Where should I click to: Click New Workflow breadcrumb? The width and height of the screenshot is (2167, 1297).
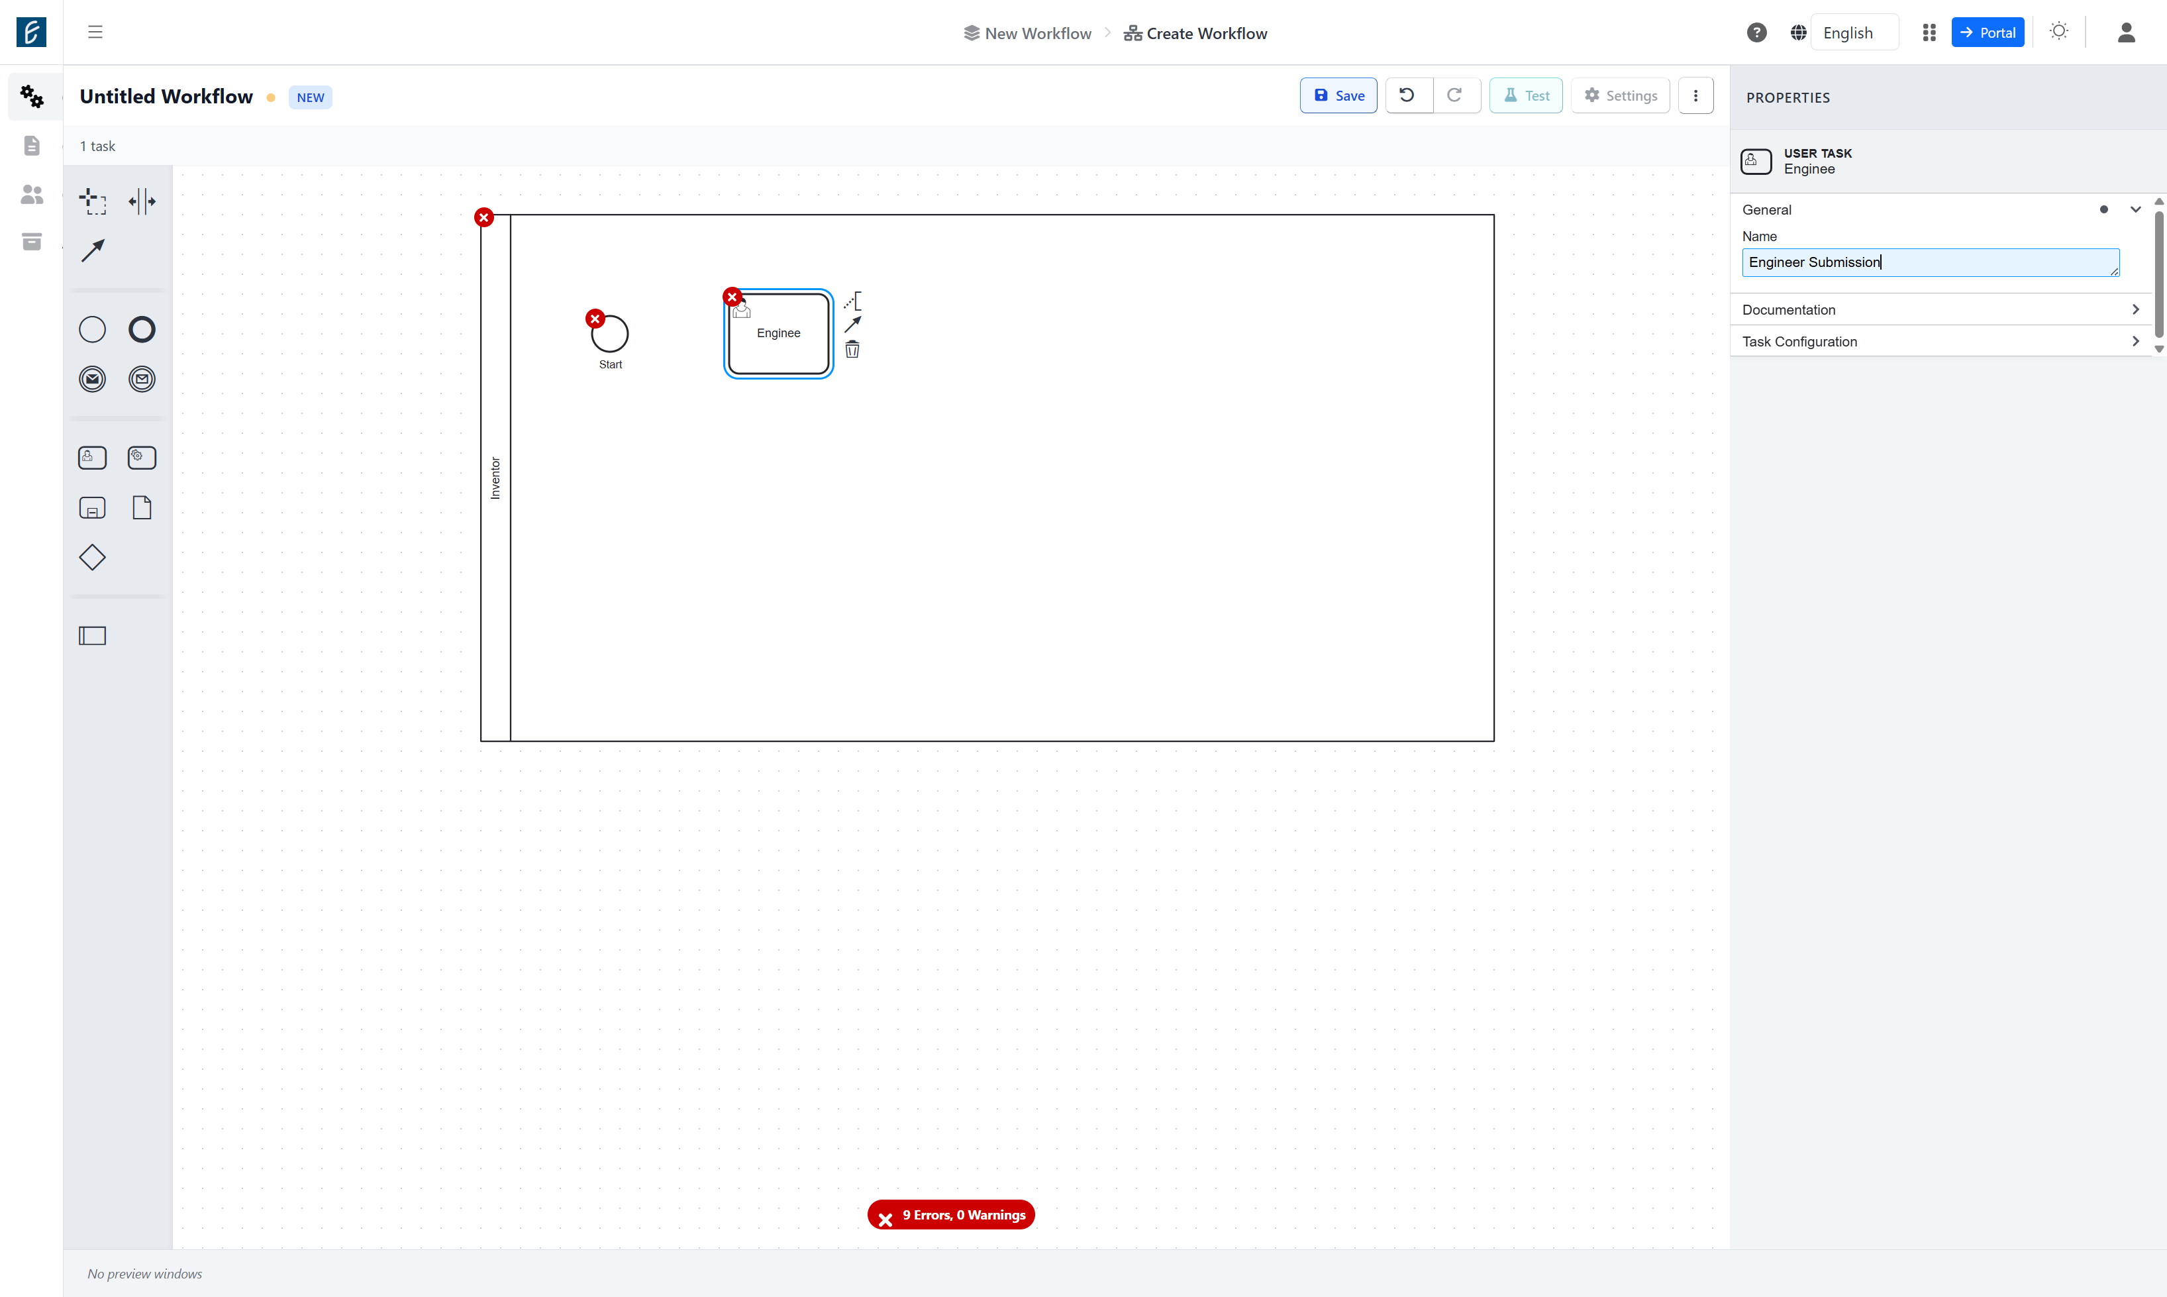(x=1028, y=33)
